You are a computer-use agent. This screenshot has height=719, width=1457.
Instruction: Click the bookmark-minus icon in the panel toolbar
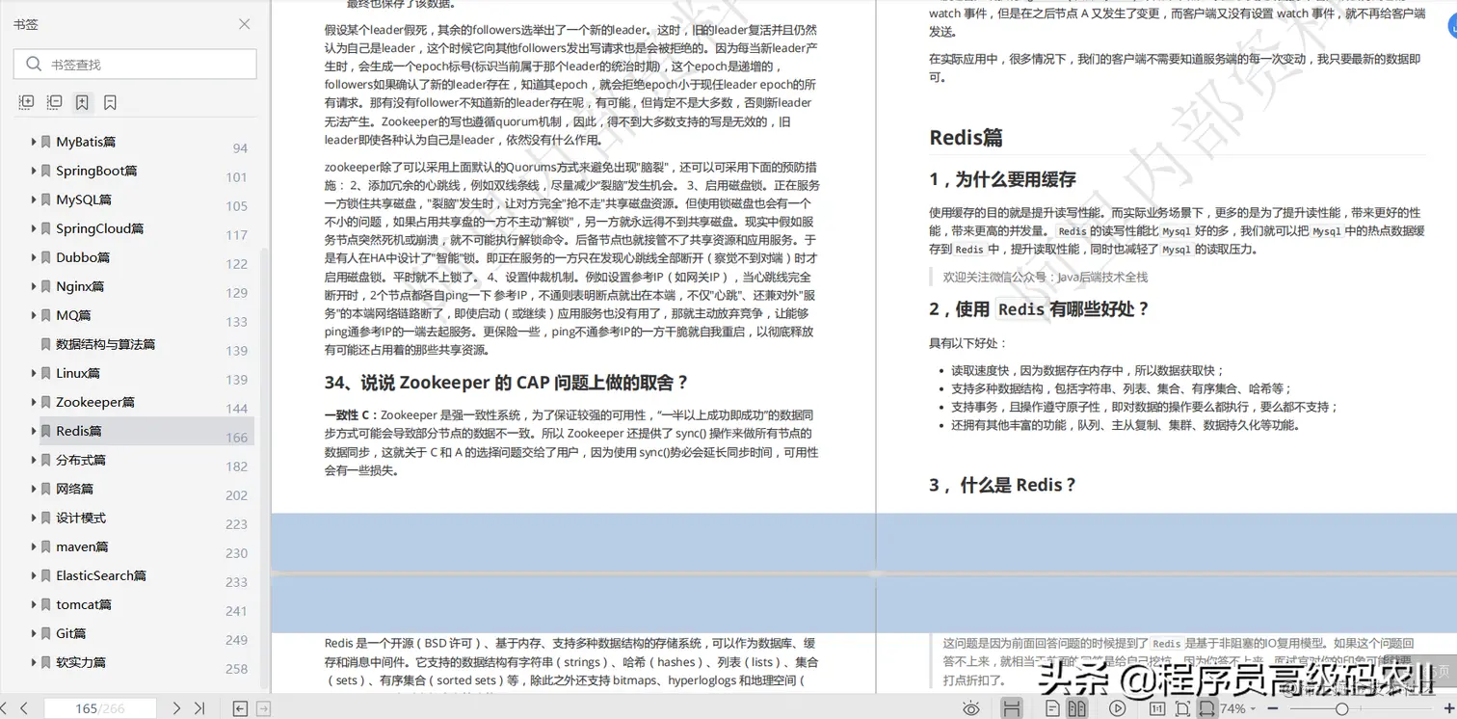(110, 101)
